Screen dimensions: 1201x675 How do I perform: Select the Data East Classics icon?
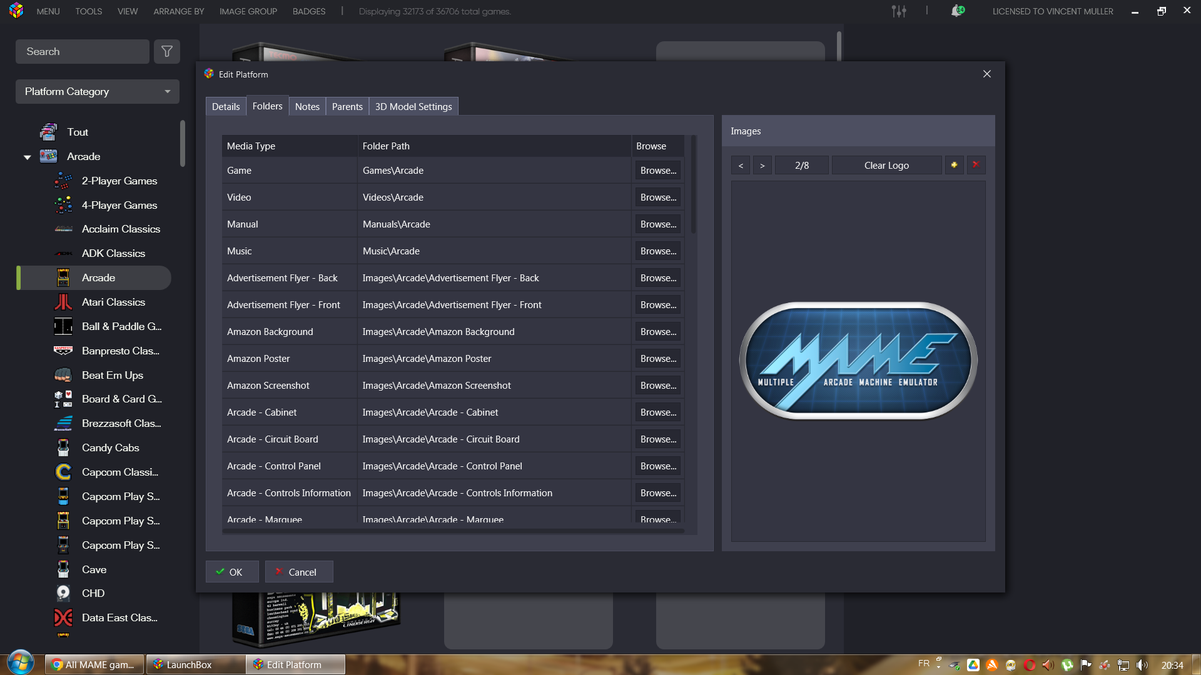click(x=63, y=617)
